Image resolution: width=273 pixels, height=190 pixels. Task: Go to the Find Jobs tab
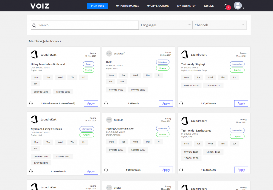98,6
